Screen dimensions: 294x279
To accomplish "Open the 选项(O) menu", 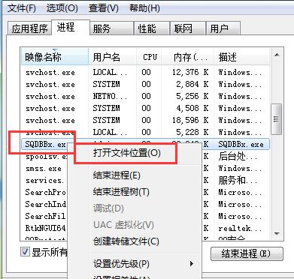I will [x=62, y=8].
